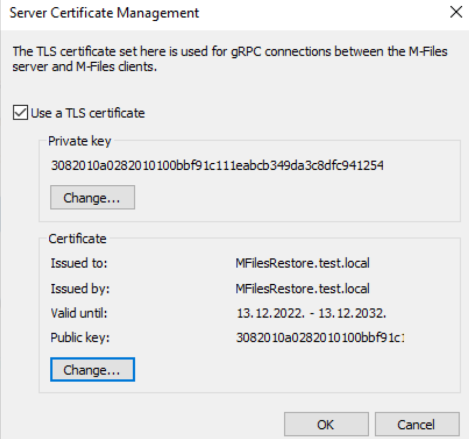Image resolution: width=469 pixels, height=439 pixels.
Task: Select the private key hex string
Action: (217, 165)
